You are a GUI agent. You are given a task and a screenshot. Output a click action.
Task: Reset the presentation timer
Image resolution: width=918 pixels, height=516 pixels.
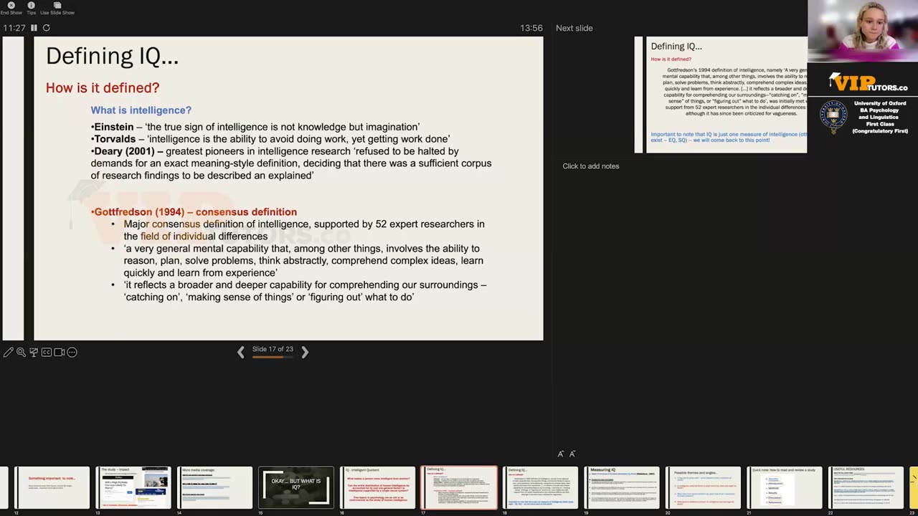47,28
